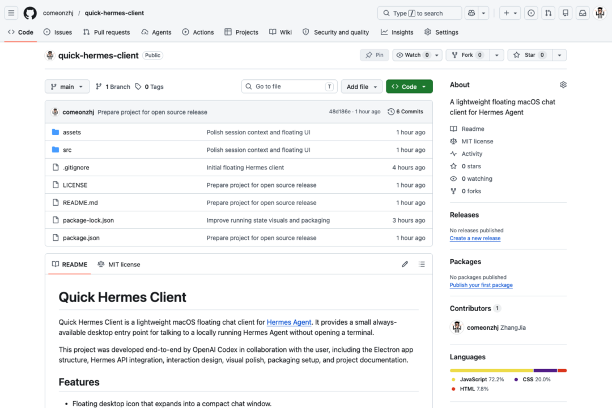Click Publish your first package link
Screen dimensions: 612x408
[x=481, y=285]
